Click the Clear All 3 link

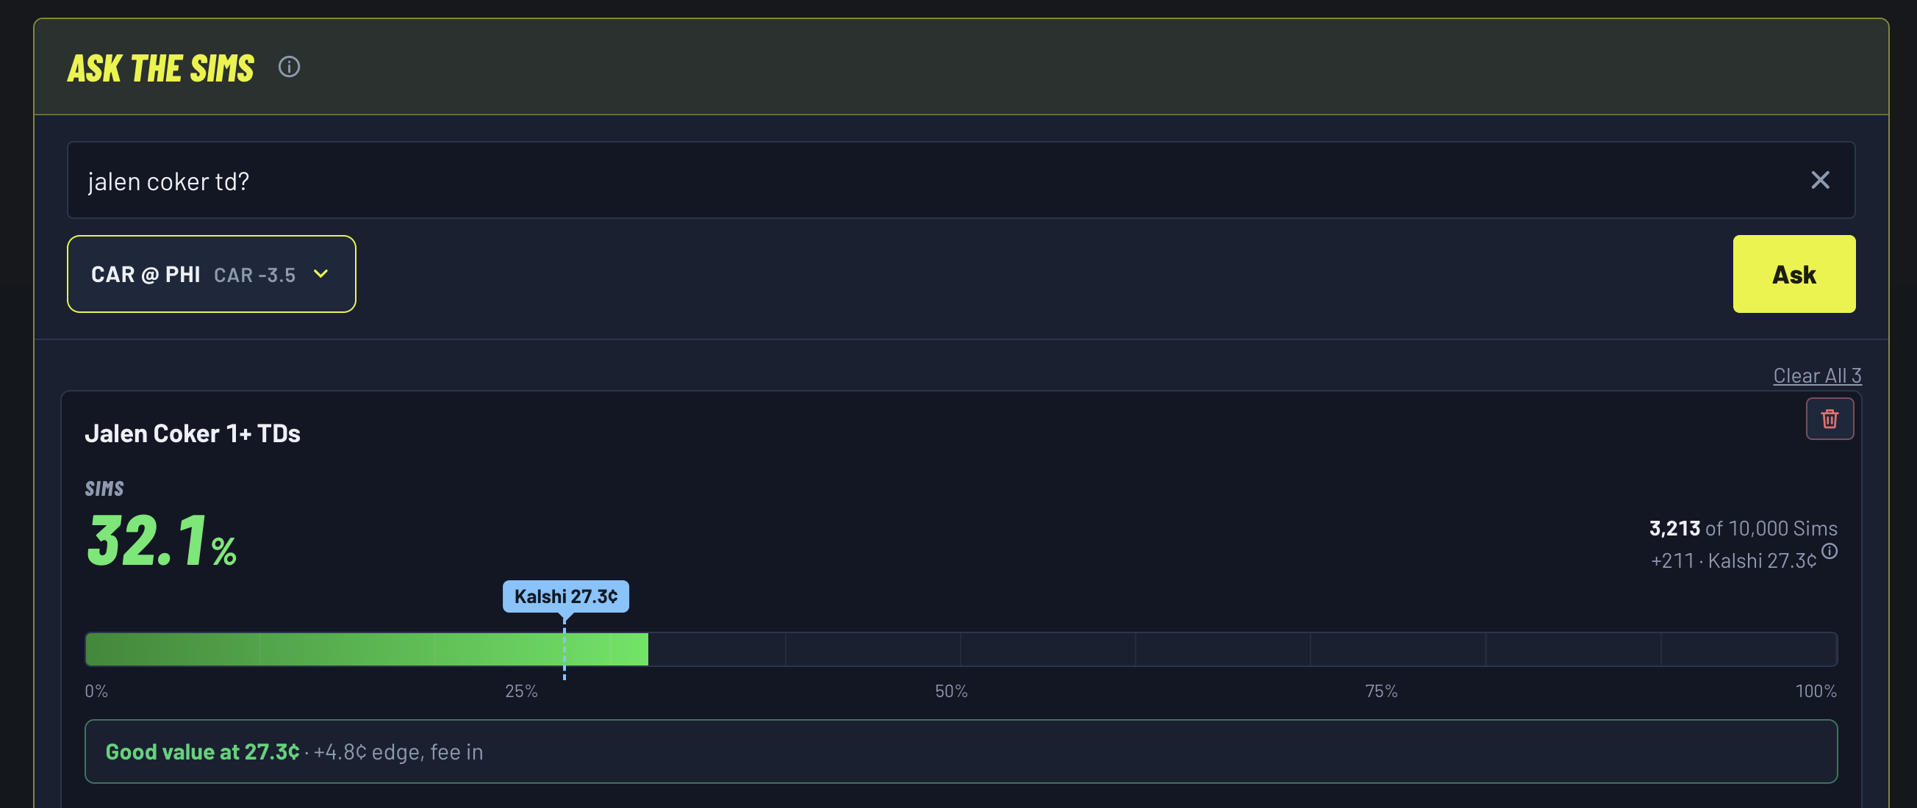point(1816,375)
